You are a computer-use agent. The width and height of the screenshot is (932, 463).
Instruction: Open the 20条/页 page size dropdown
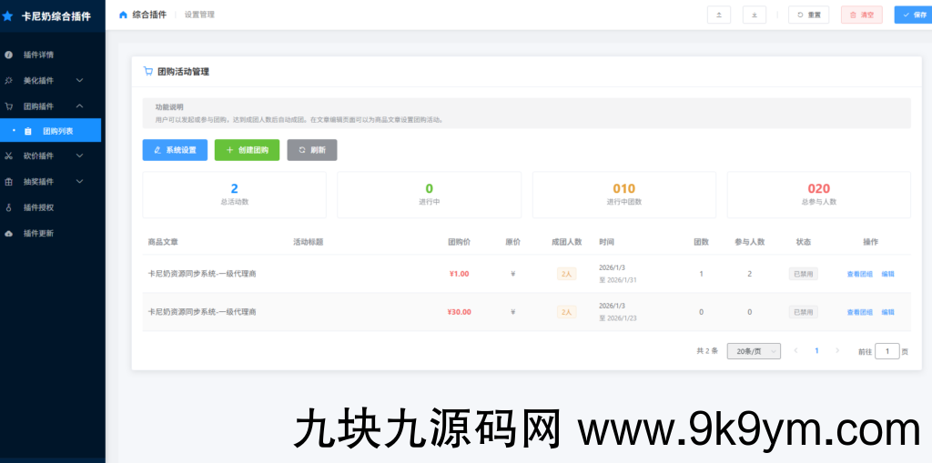[x=754, y=351]
